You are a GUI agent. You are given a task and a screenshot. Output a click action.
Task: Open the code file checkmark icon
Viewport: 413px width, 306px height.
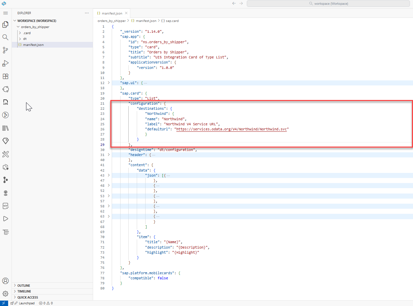pos(5,206)
